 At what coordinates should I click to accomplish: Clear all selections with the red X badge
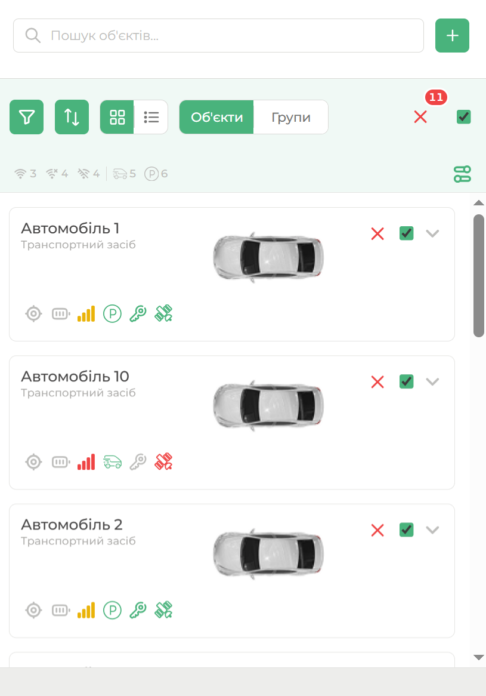pyautogui.click(x=420, y=117)
